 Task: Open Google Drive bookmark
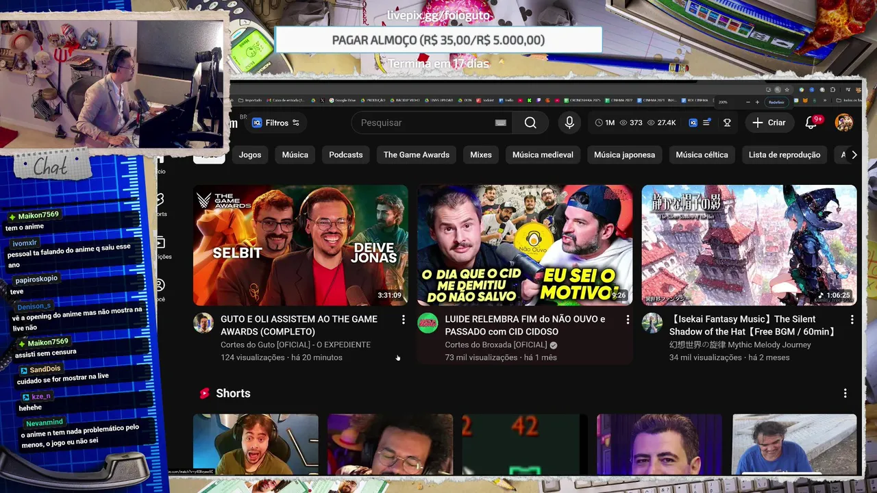click(343, 100)
